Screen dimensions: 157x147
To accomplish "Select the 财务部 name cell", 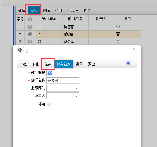I will [75, 41].
